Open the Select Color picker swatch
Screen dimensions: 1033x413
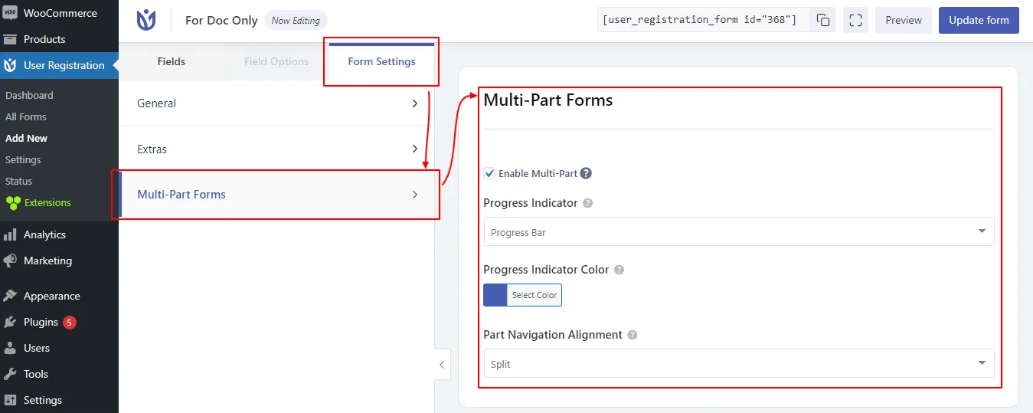495,295
